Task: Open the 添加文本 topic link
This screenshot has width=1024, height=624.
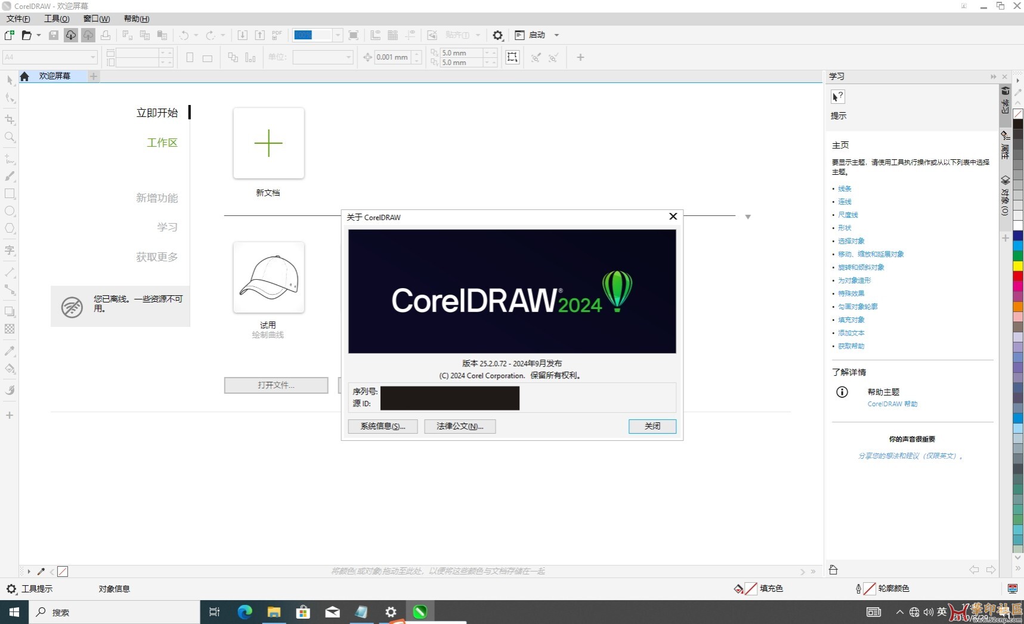Action: tap(851, 333)
